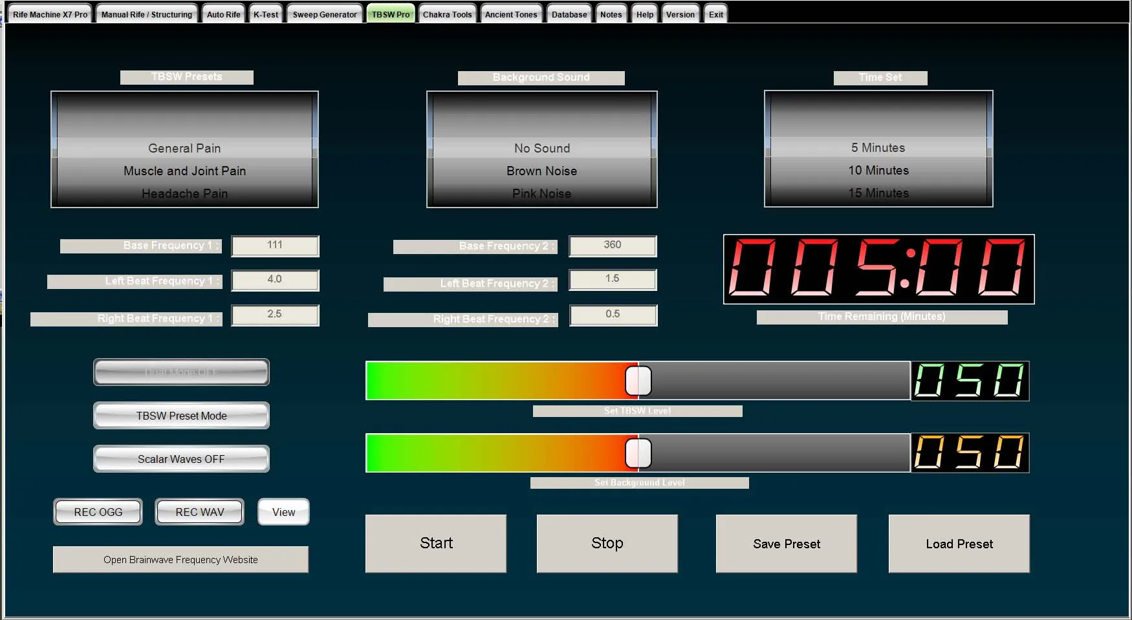Toggle the Scalar Waves OFF button
This screenshot has width=1132, height=620.
pyautogui.click(x=181, y=459)
